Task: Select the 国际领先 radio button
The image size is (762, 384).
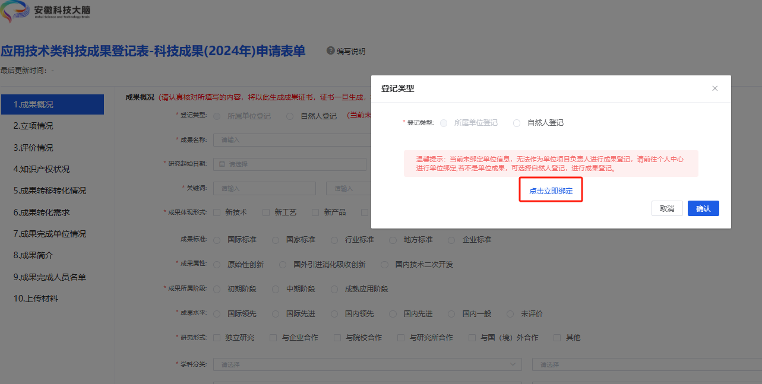Action: 217,313
